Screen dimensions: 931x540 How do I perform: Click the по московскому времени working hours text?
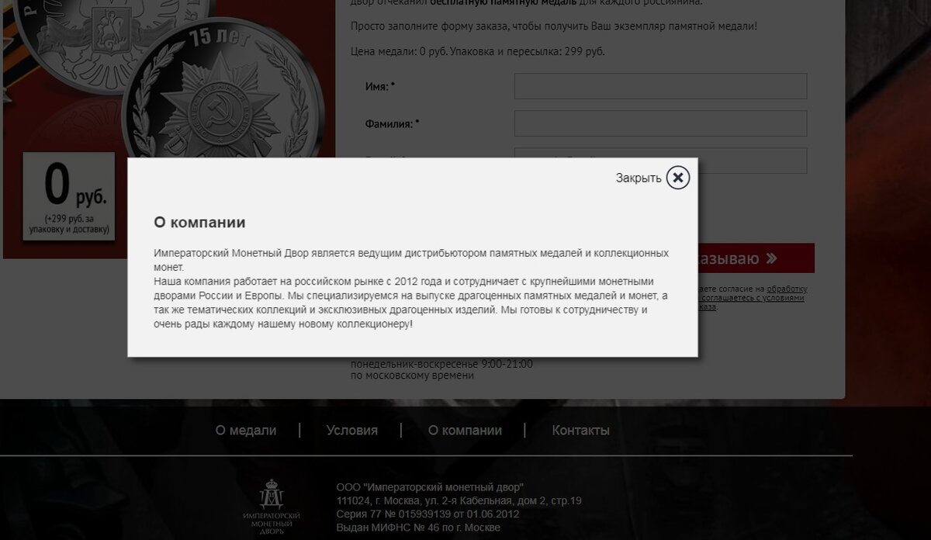[412, 376]
